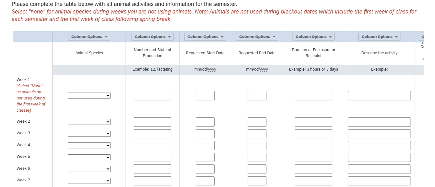
Task: Expand Week 4 Animal Species dropdown
Action: (89, 145)
